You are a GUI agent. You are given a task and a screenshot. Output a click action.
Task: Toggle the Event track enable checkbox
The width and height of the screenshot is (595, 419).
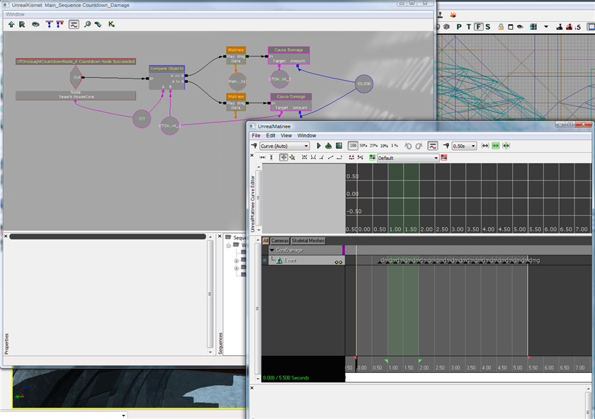[265, 260]
